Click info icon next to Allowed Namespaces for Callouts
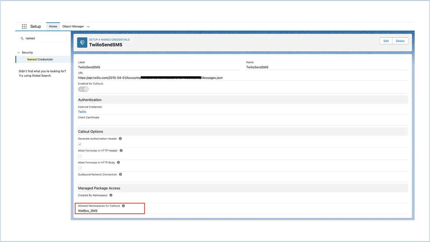 (123, 206)
